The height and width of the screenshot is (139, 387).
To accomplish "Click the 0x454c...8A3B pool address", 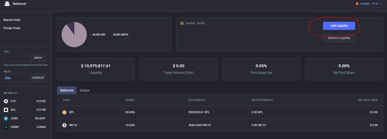I will coord(195,23).
